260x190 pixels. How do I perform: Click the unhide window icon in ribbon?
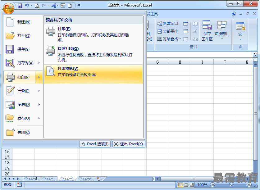coord(185,39)
